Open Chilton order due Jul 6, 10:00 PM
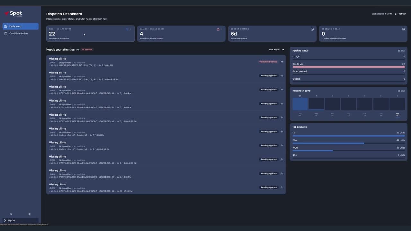411x231 pixels. (x=166, y=62)
